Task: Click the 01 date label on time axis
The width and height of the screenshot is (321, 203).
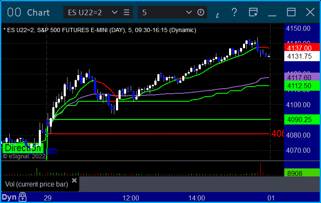Action: point(271,198)
